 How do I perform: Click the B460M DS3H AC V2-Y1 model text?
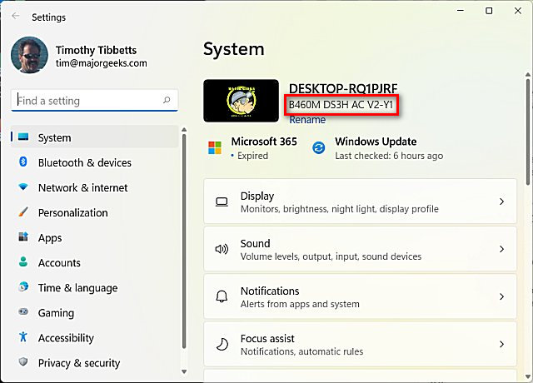point(341,105)
